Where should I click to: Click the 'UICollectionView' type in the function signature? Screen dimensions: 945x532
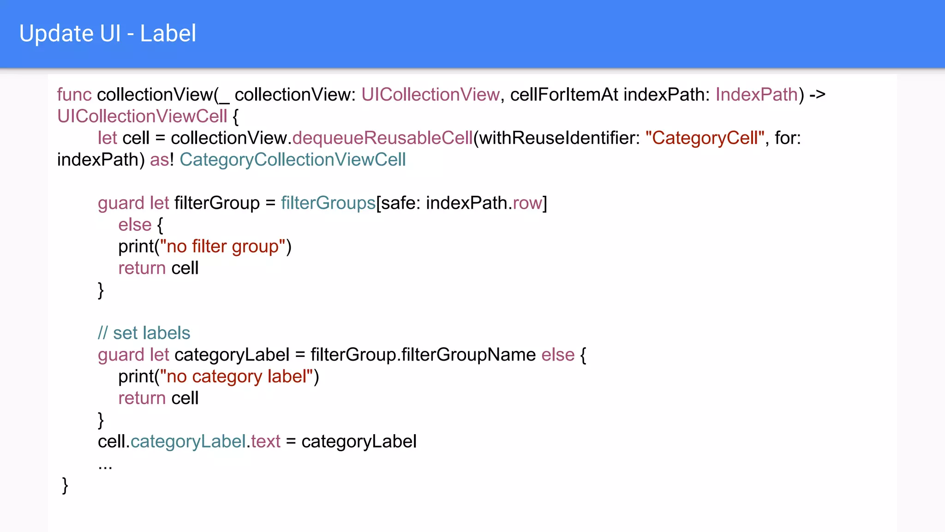pyautogui.click(x=430, y=95)
